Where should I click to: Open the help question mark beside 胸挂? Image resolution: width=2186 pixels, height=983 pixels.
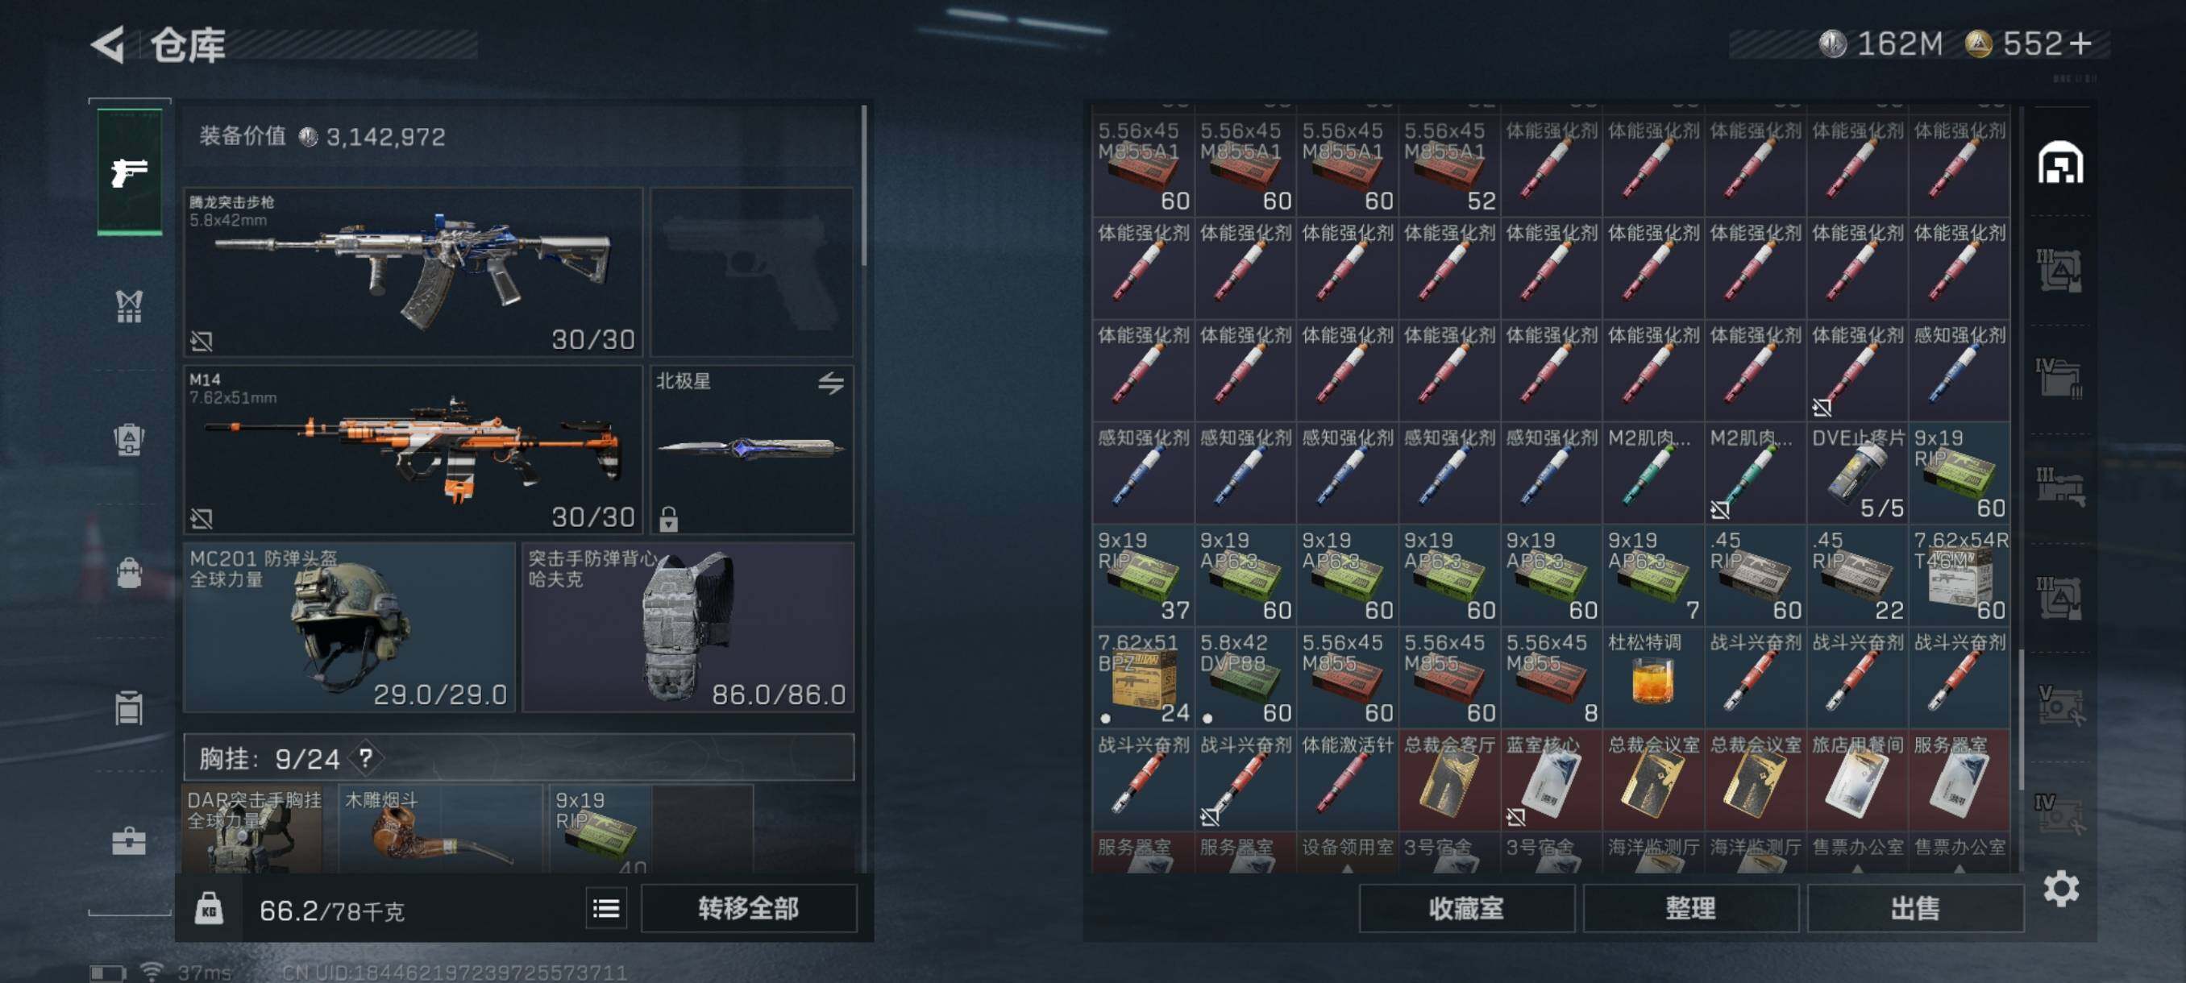click(365, 757)
